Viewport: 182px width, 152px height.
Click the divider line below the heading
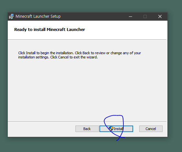tap(87, 40)
